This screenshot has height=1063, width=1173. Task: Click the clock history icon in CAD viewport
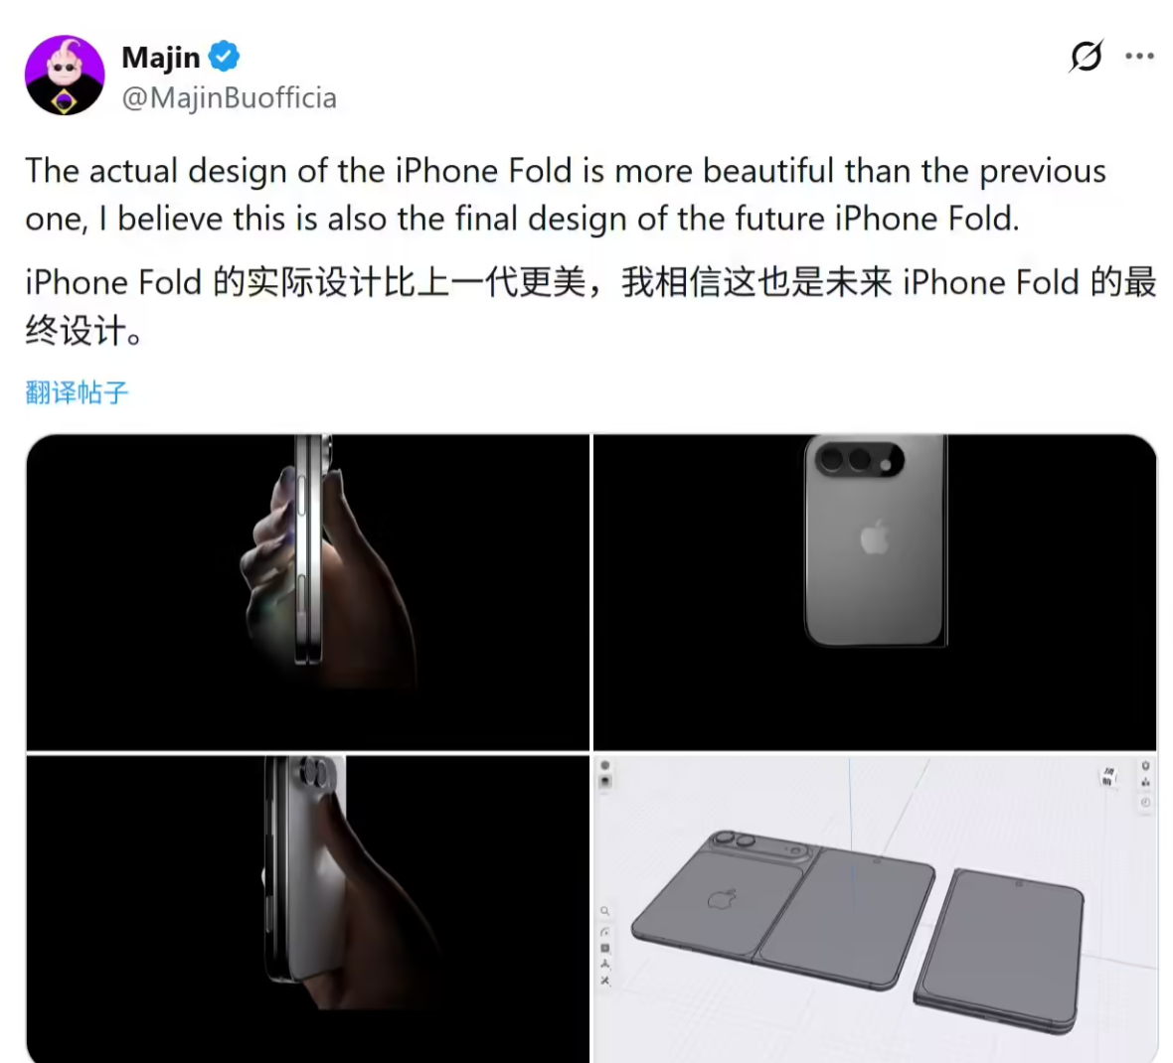pos(1145,802)
